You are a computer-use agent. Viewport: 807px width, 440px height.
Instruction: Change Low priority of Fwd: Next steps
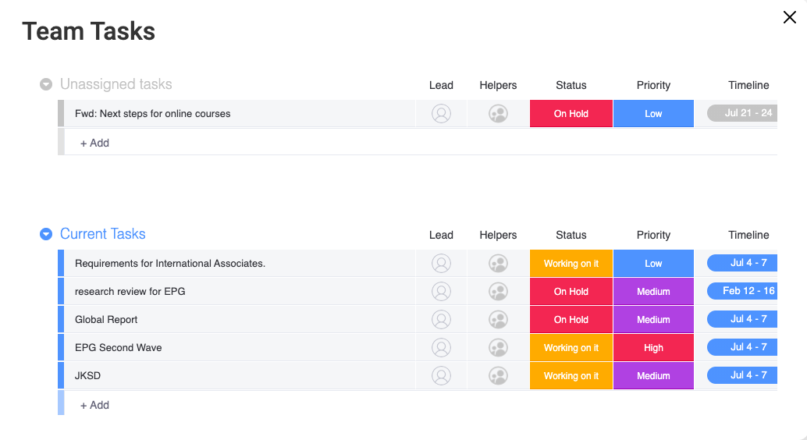[653, 114]
